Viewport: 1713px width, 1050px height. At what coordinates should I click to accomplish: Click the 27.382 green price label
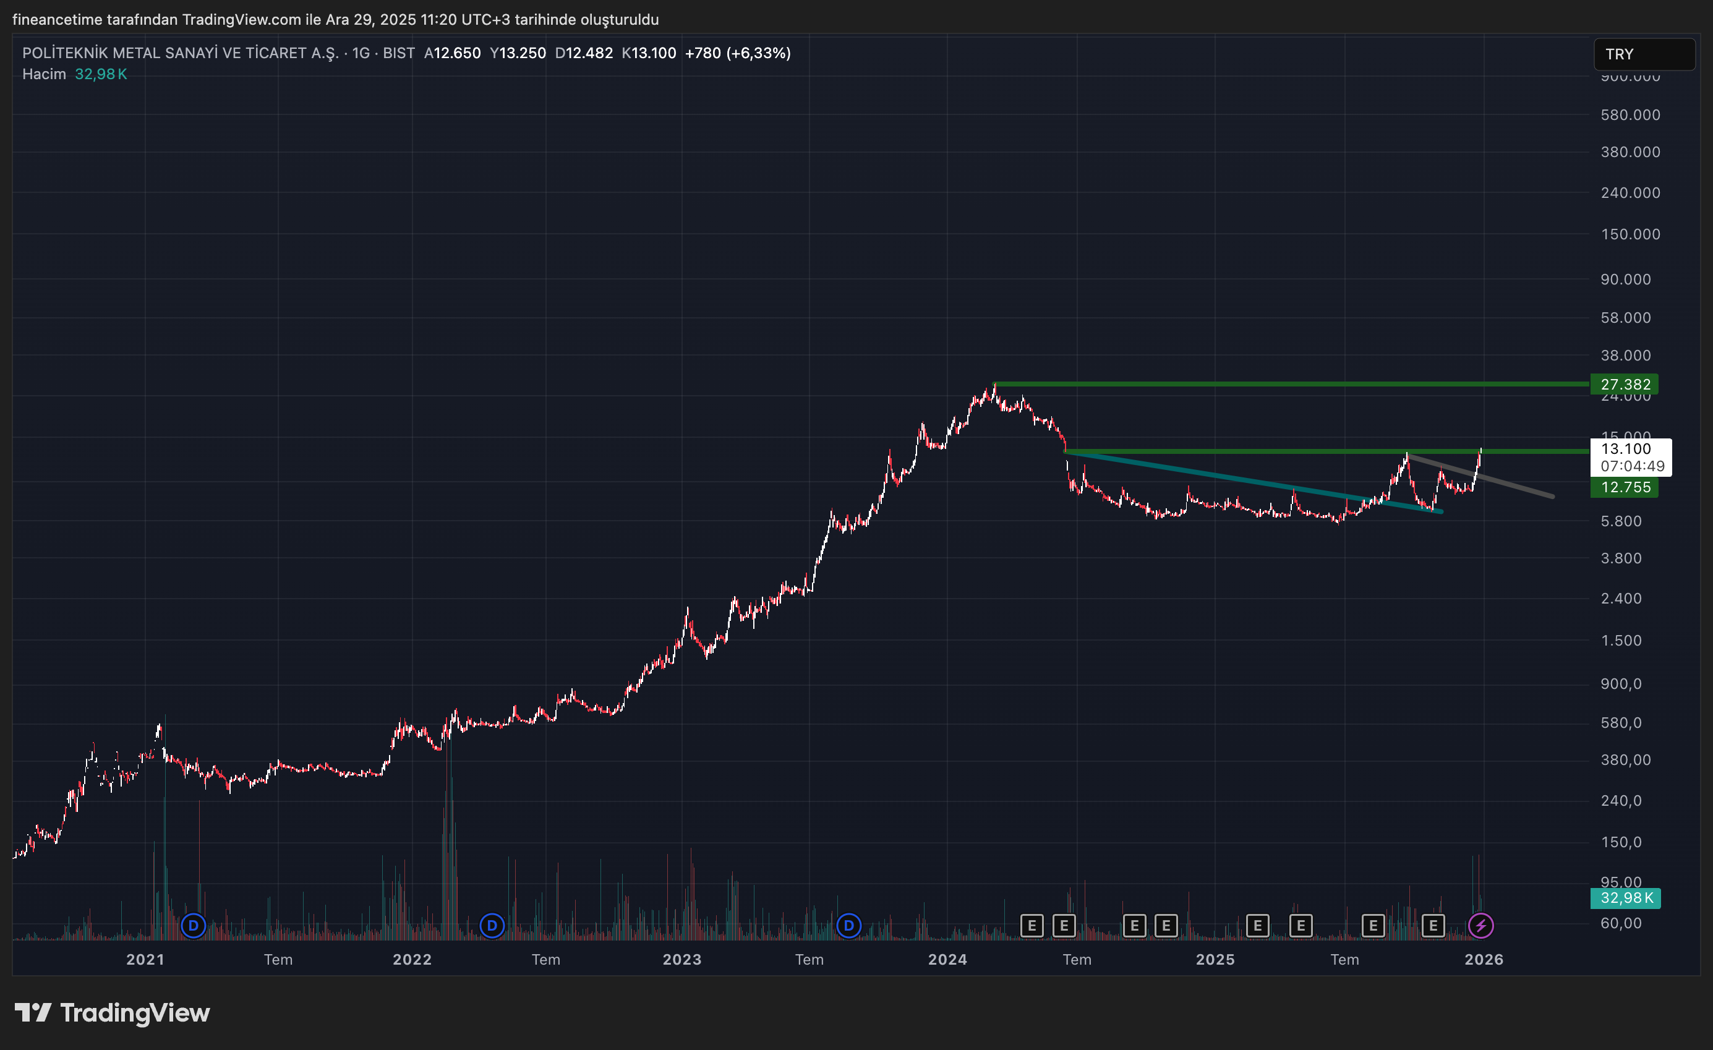tap(1625, 385)
